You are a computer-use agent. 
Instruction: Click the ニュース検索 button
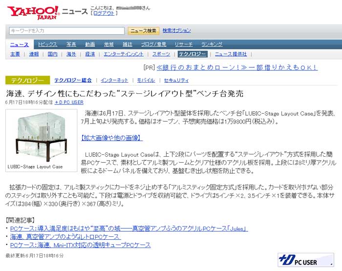point(144,31)
